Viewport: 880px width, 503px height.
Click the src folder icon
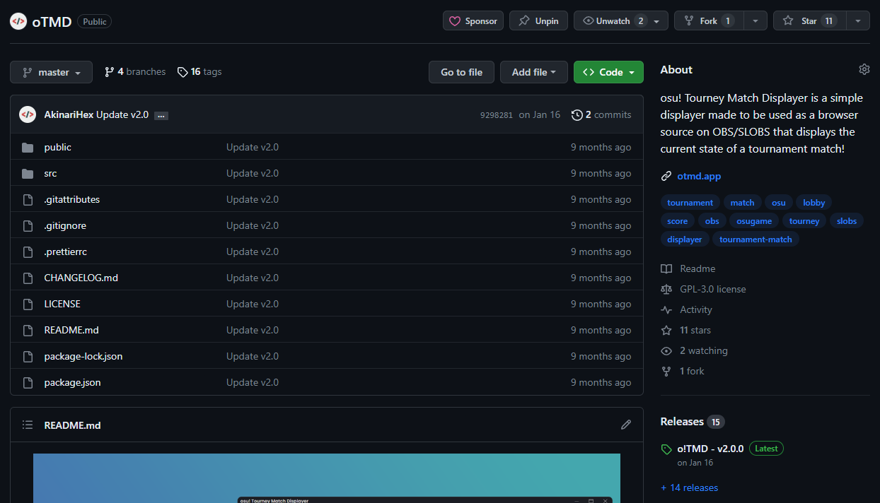(x=28, y=173)
